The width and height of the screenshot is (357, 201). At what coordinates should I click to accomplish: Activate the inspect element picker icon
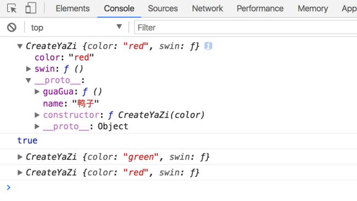(x=12, y=8)
